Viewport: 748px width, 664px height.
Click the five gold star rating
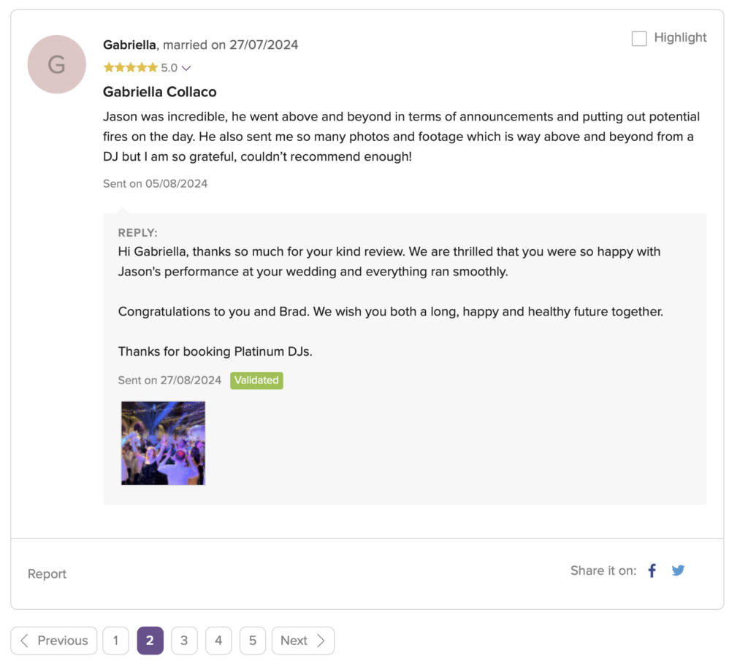131,68
